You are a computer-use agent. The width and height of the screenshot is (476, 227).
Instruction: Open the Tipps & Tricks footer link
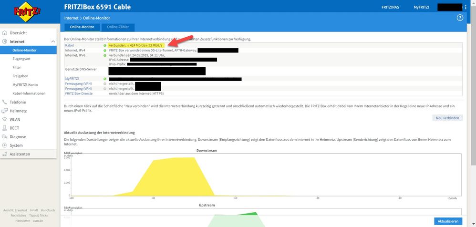coord(39,216)
